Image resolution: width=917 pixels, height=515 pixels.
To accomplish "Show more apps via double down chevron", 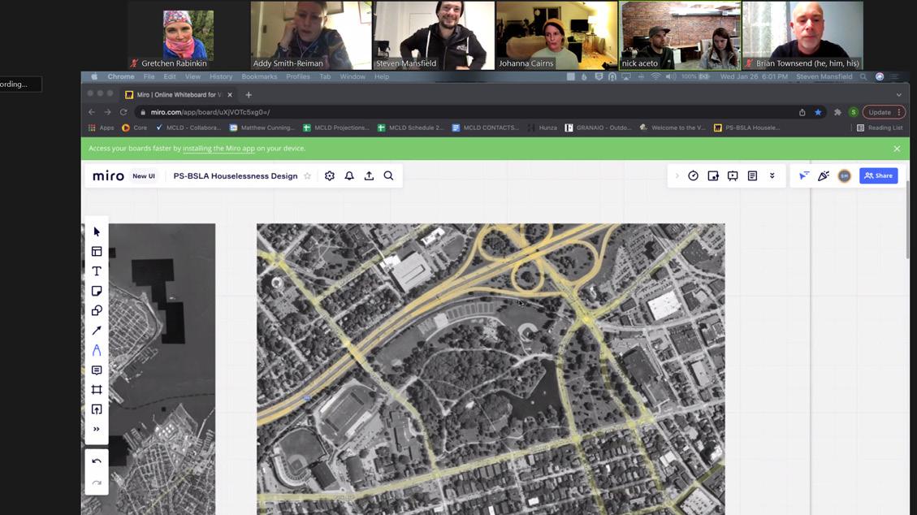I will (772, 176).
